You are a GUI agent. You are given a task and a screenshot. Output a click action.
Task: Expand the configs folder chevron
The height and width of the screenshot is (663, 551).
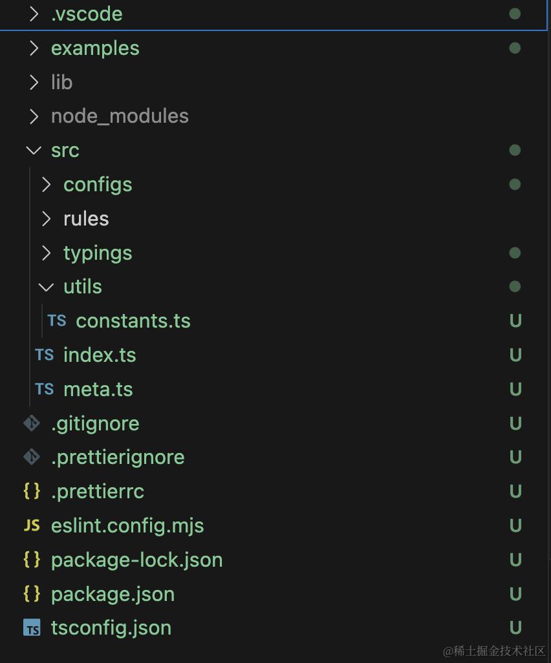point(46,184)
